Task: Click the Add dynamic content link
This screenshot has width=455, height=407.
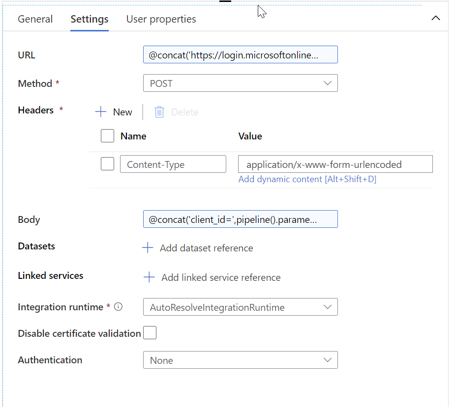Action: tap(307, 179)
